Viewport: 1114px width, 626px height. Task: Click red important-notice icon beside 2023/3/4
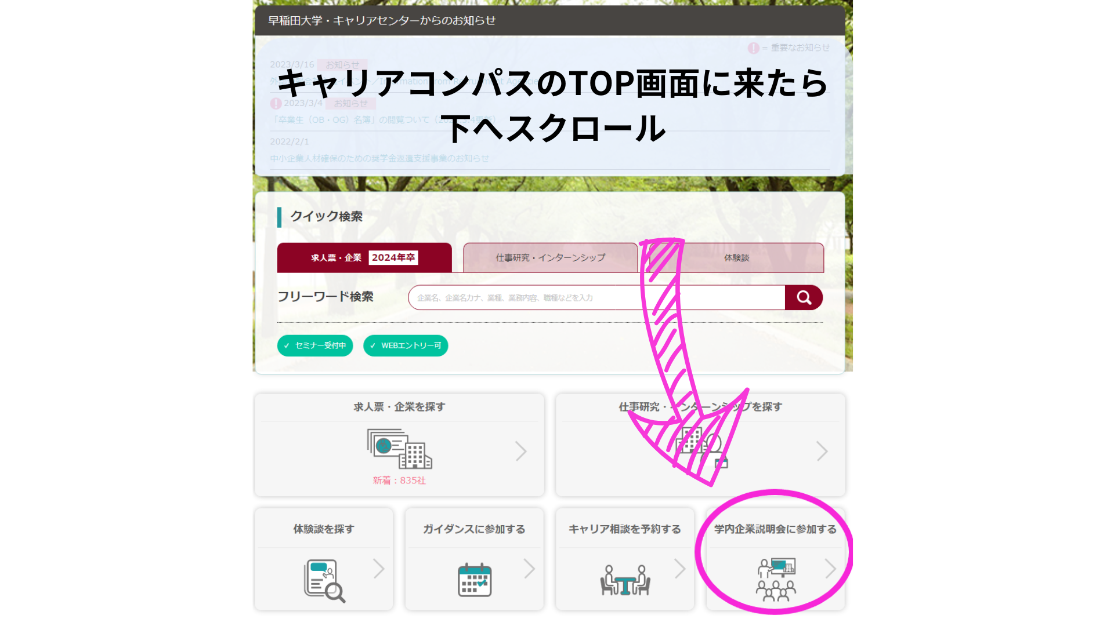(276, 103)
